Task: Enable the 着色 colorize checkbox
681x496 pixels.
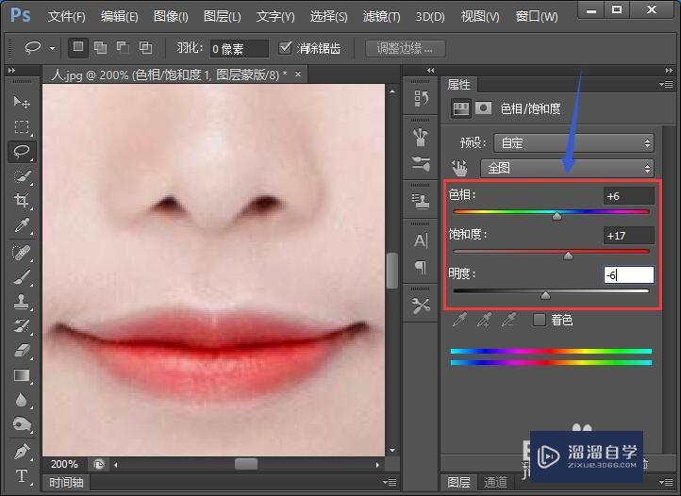Action: pyautogui.click(x=539, y=320)
